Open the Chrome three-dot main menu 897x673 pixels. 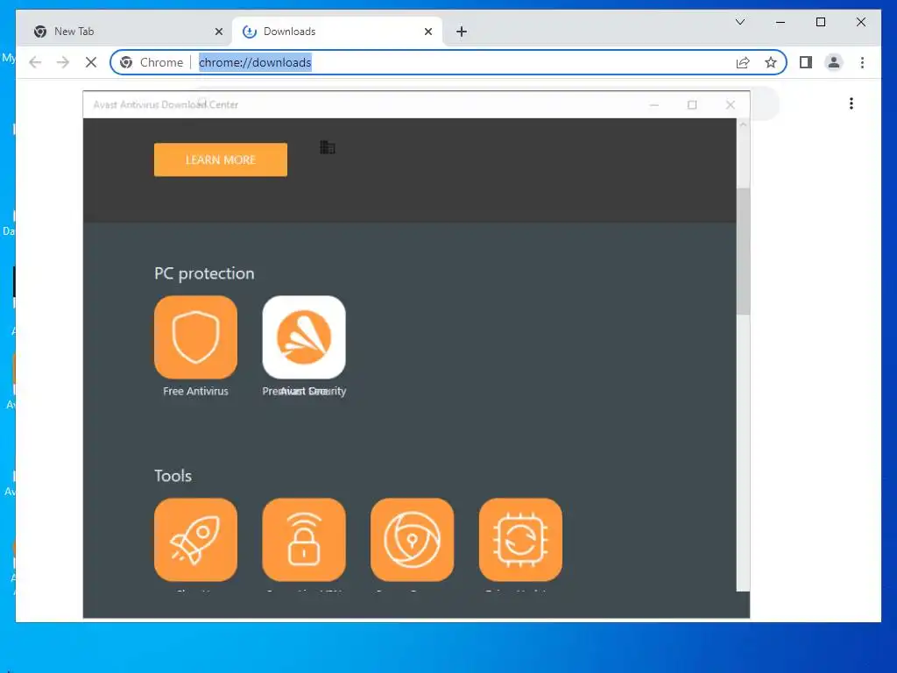[862, 62]
